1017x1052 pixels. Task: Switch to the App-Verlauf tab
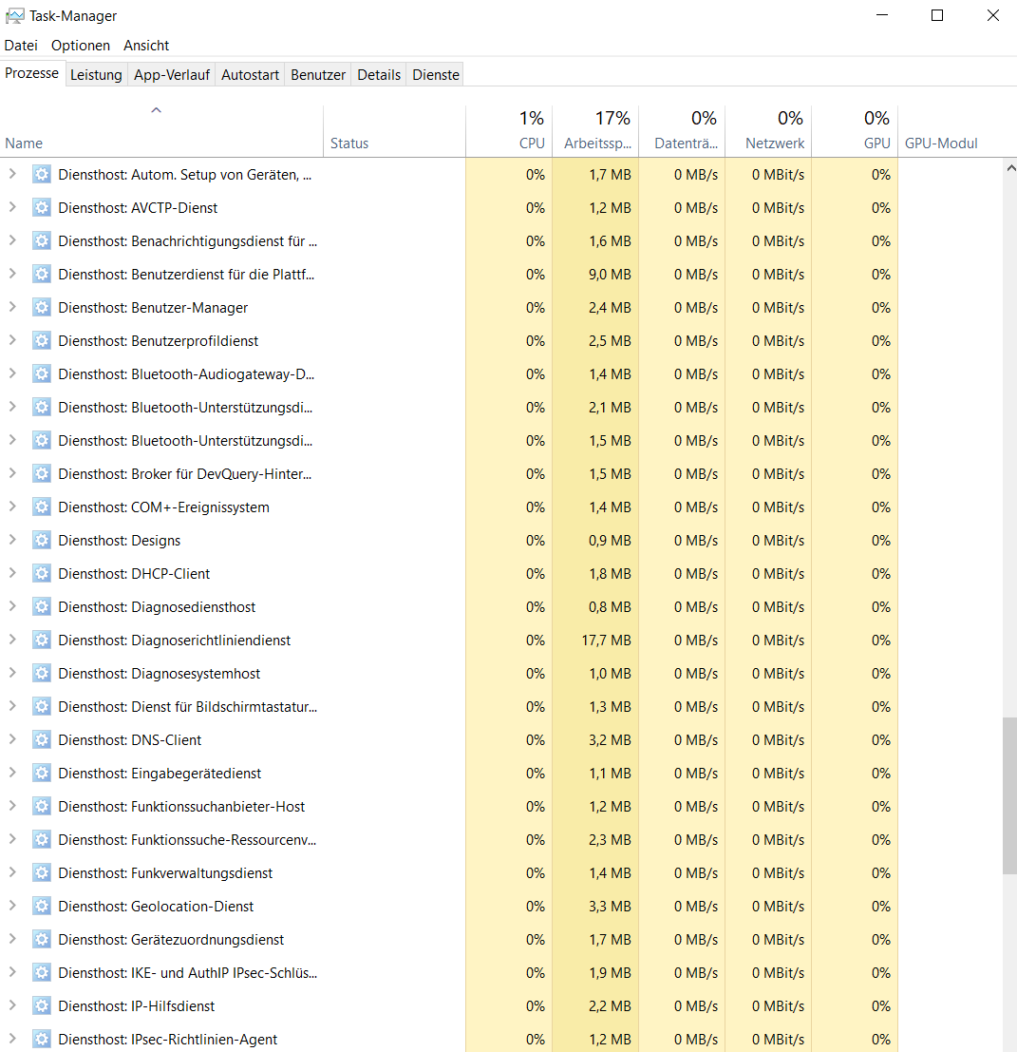click(x=172, y=74)
